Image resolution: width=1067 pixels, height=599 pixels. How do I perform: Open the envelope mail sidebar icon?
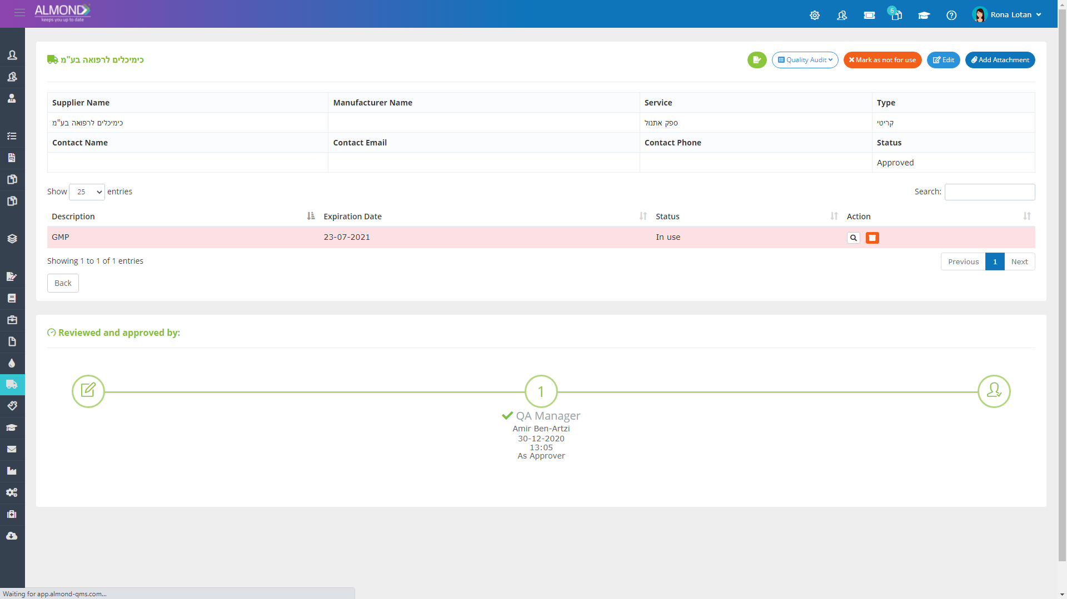pos(12,449)
